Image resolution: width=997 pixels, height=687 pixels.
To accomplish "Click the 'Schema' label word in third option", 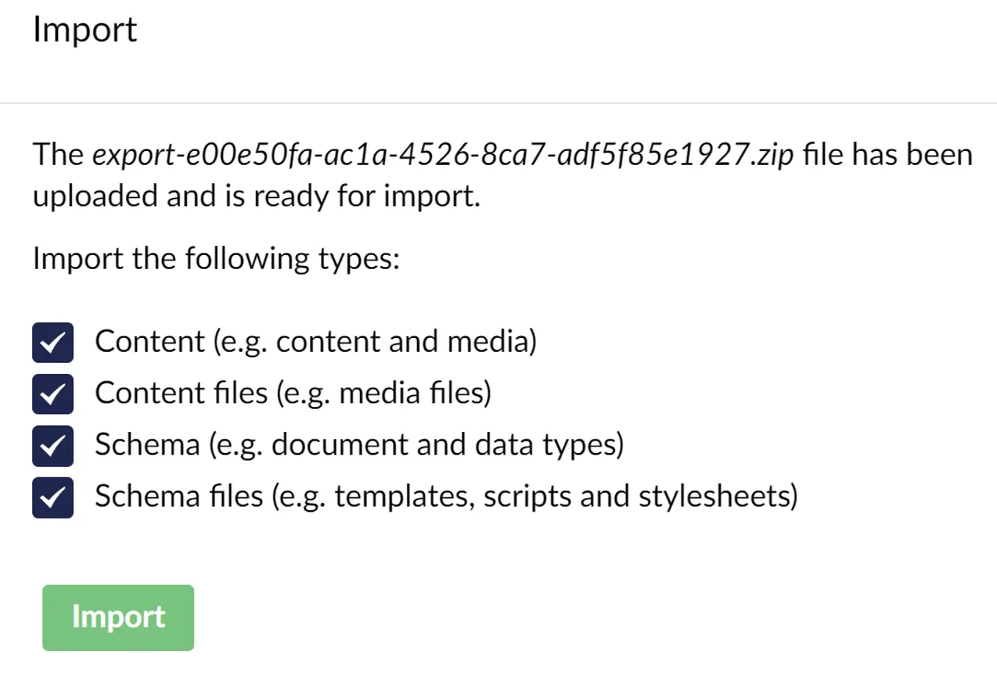I will (147, 445).
